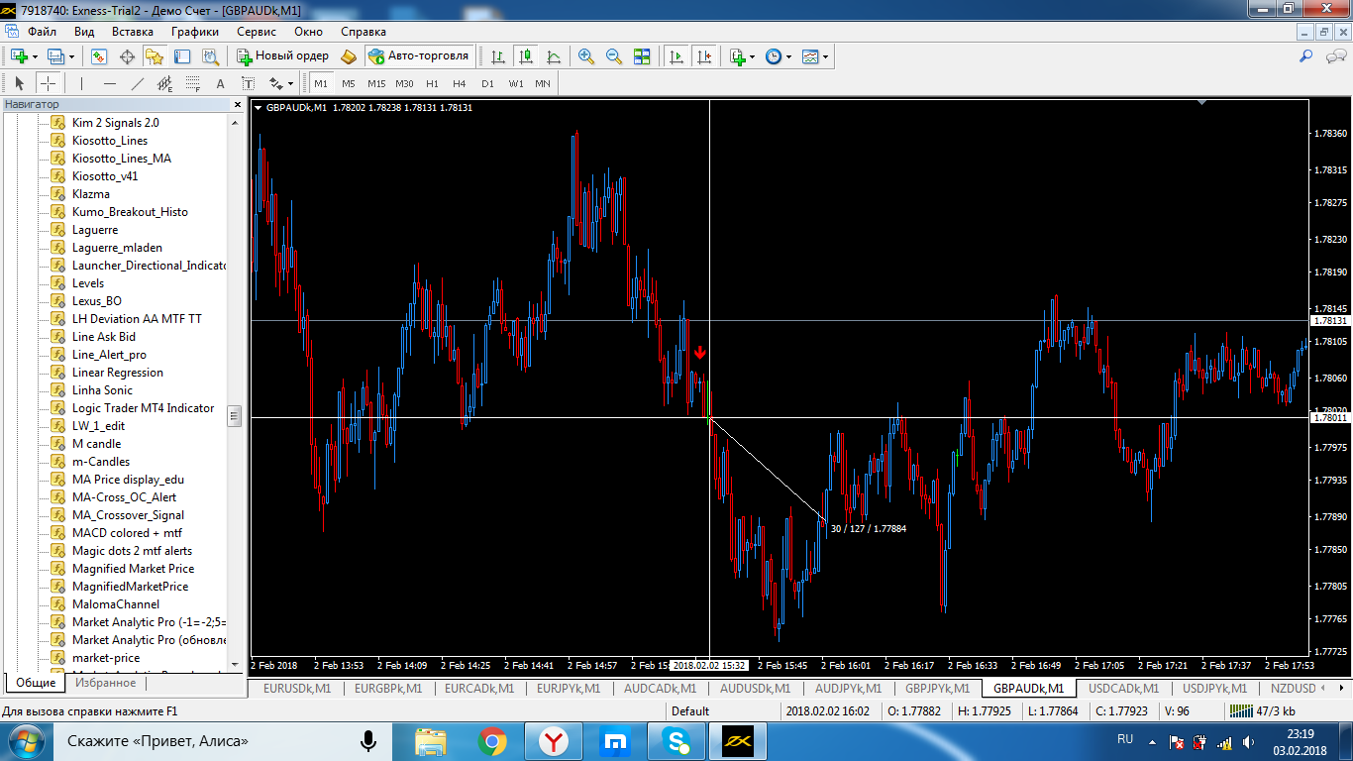Open the Templates icon

pos(810,56)
